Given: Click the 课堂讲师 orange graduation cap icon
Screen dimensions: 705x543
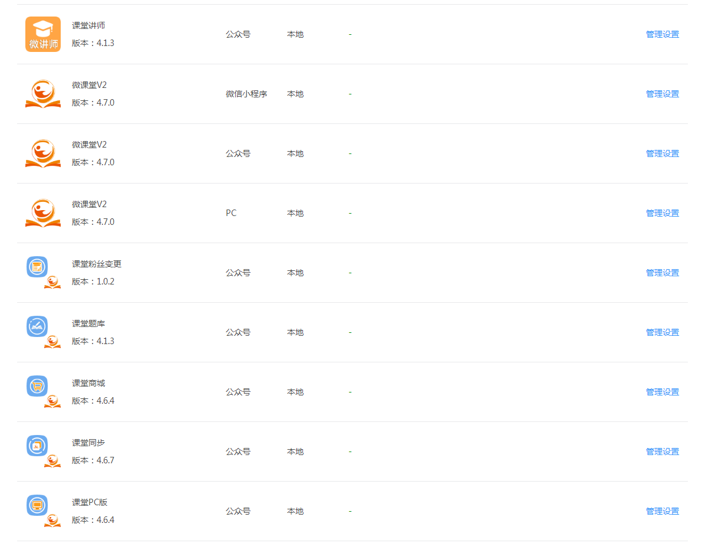Looking at the screenshot, I should [x=42, y=34].
